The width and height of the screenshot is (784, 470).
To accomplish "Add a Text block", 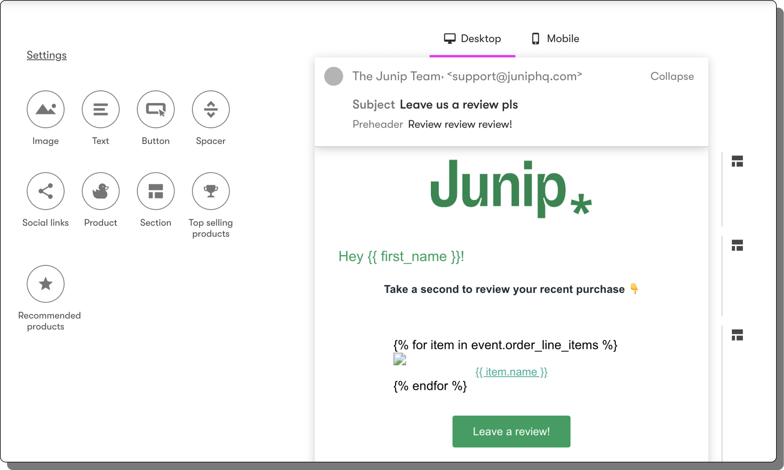I will click(100, 109).
